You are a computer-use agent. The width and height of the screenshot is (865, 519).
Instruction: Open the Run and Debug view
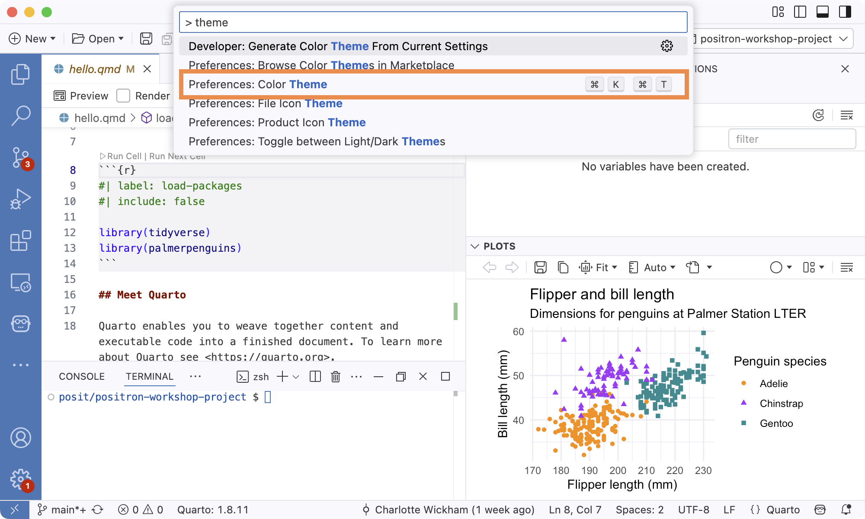coord(20,199)
